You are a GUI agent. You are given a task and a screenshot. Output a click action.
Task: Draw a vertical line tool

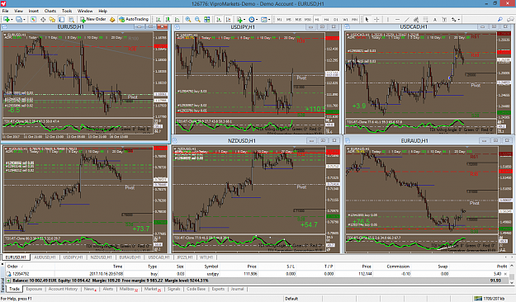[388, 20]
